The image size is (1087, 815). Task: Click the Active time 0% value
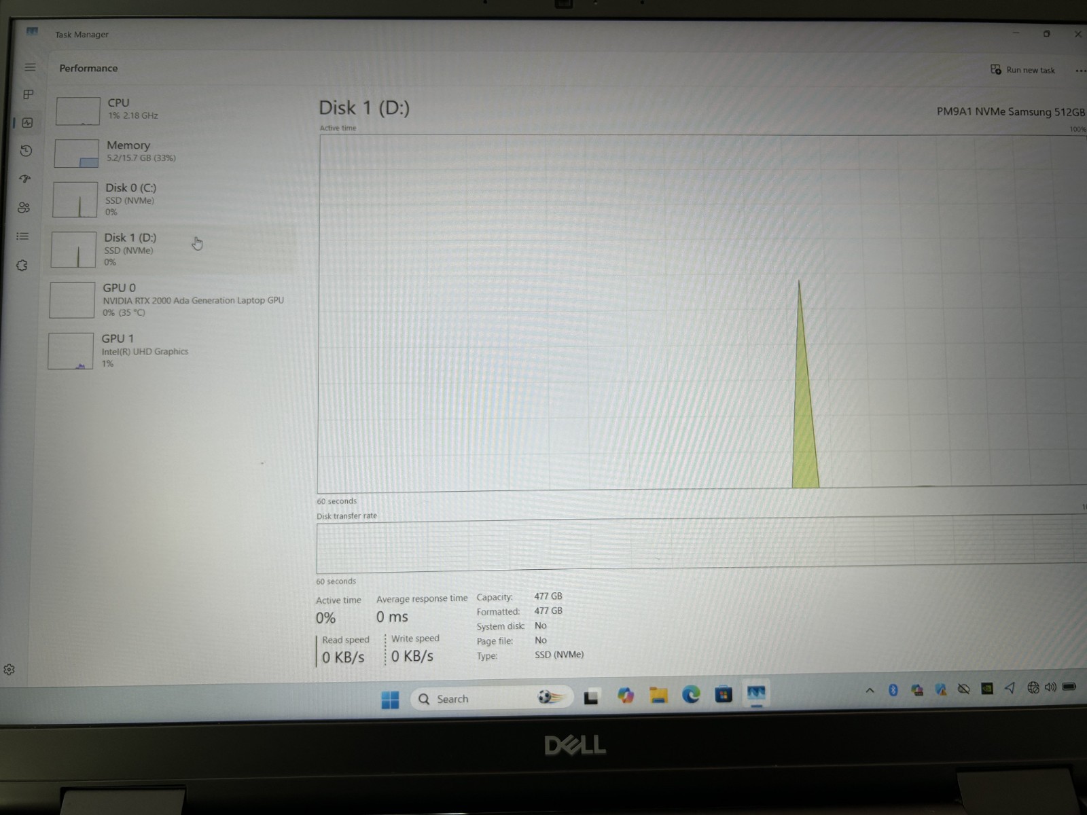(x=325, y=618)
